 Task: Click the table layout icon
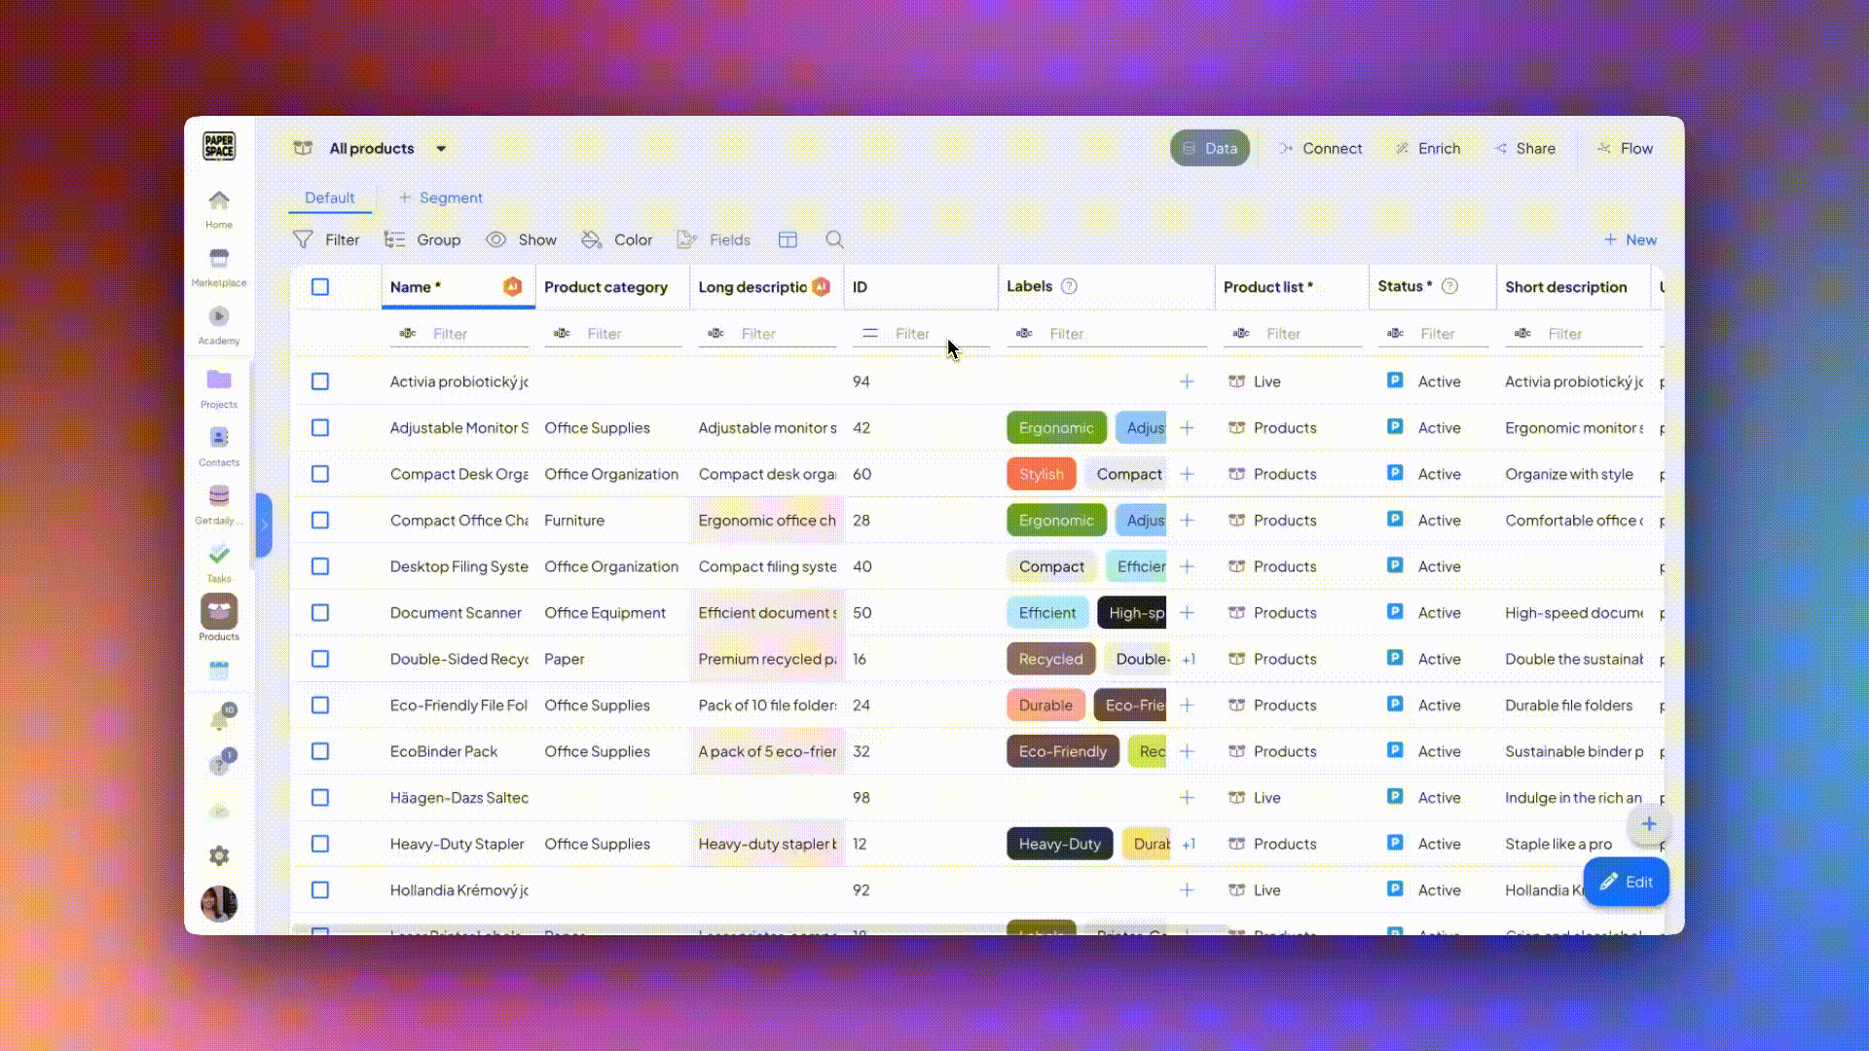pos(788,239)
